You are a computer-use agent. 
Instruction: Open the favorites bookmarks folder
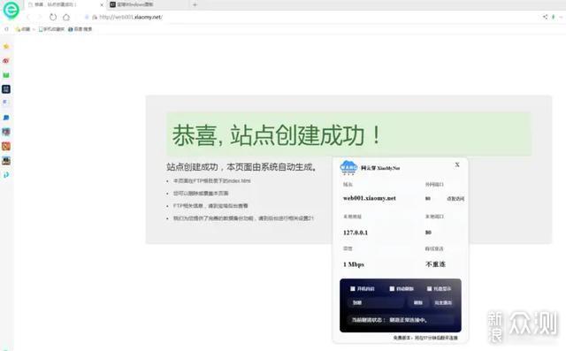coord(23,29)
